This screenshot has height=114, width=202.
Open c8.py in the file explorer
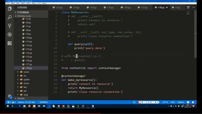pyautogui.click(x=28, y=30)
